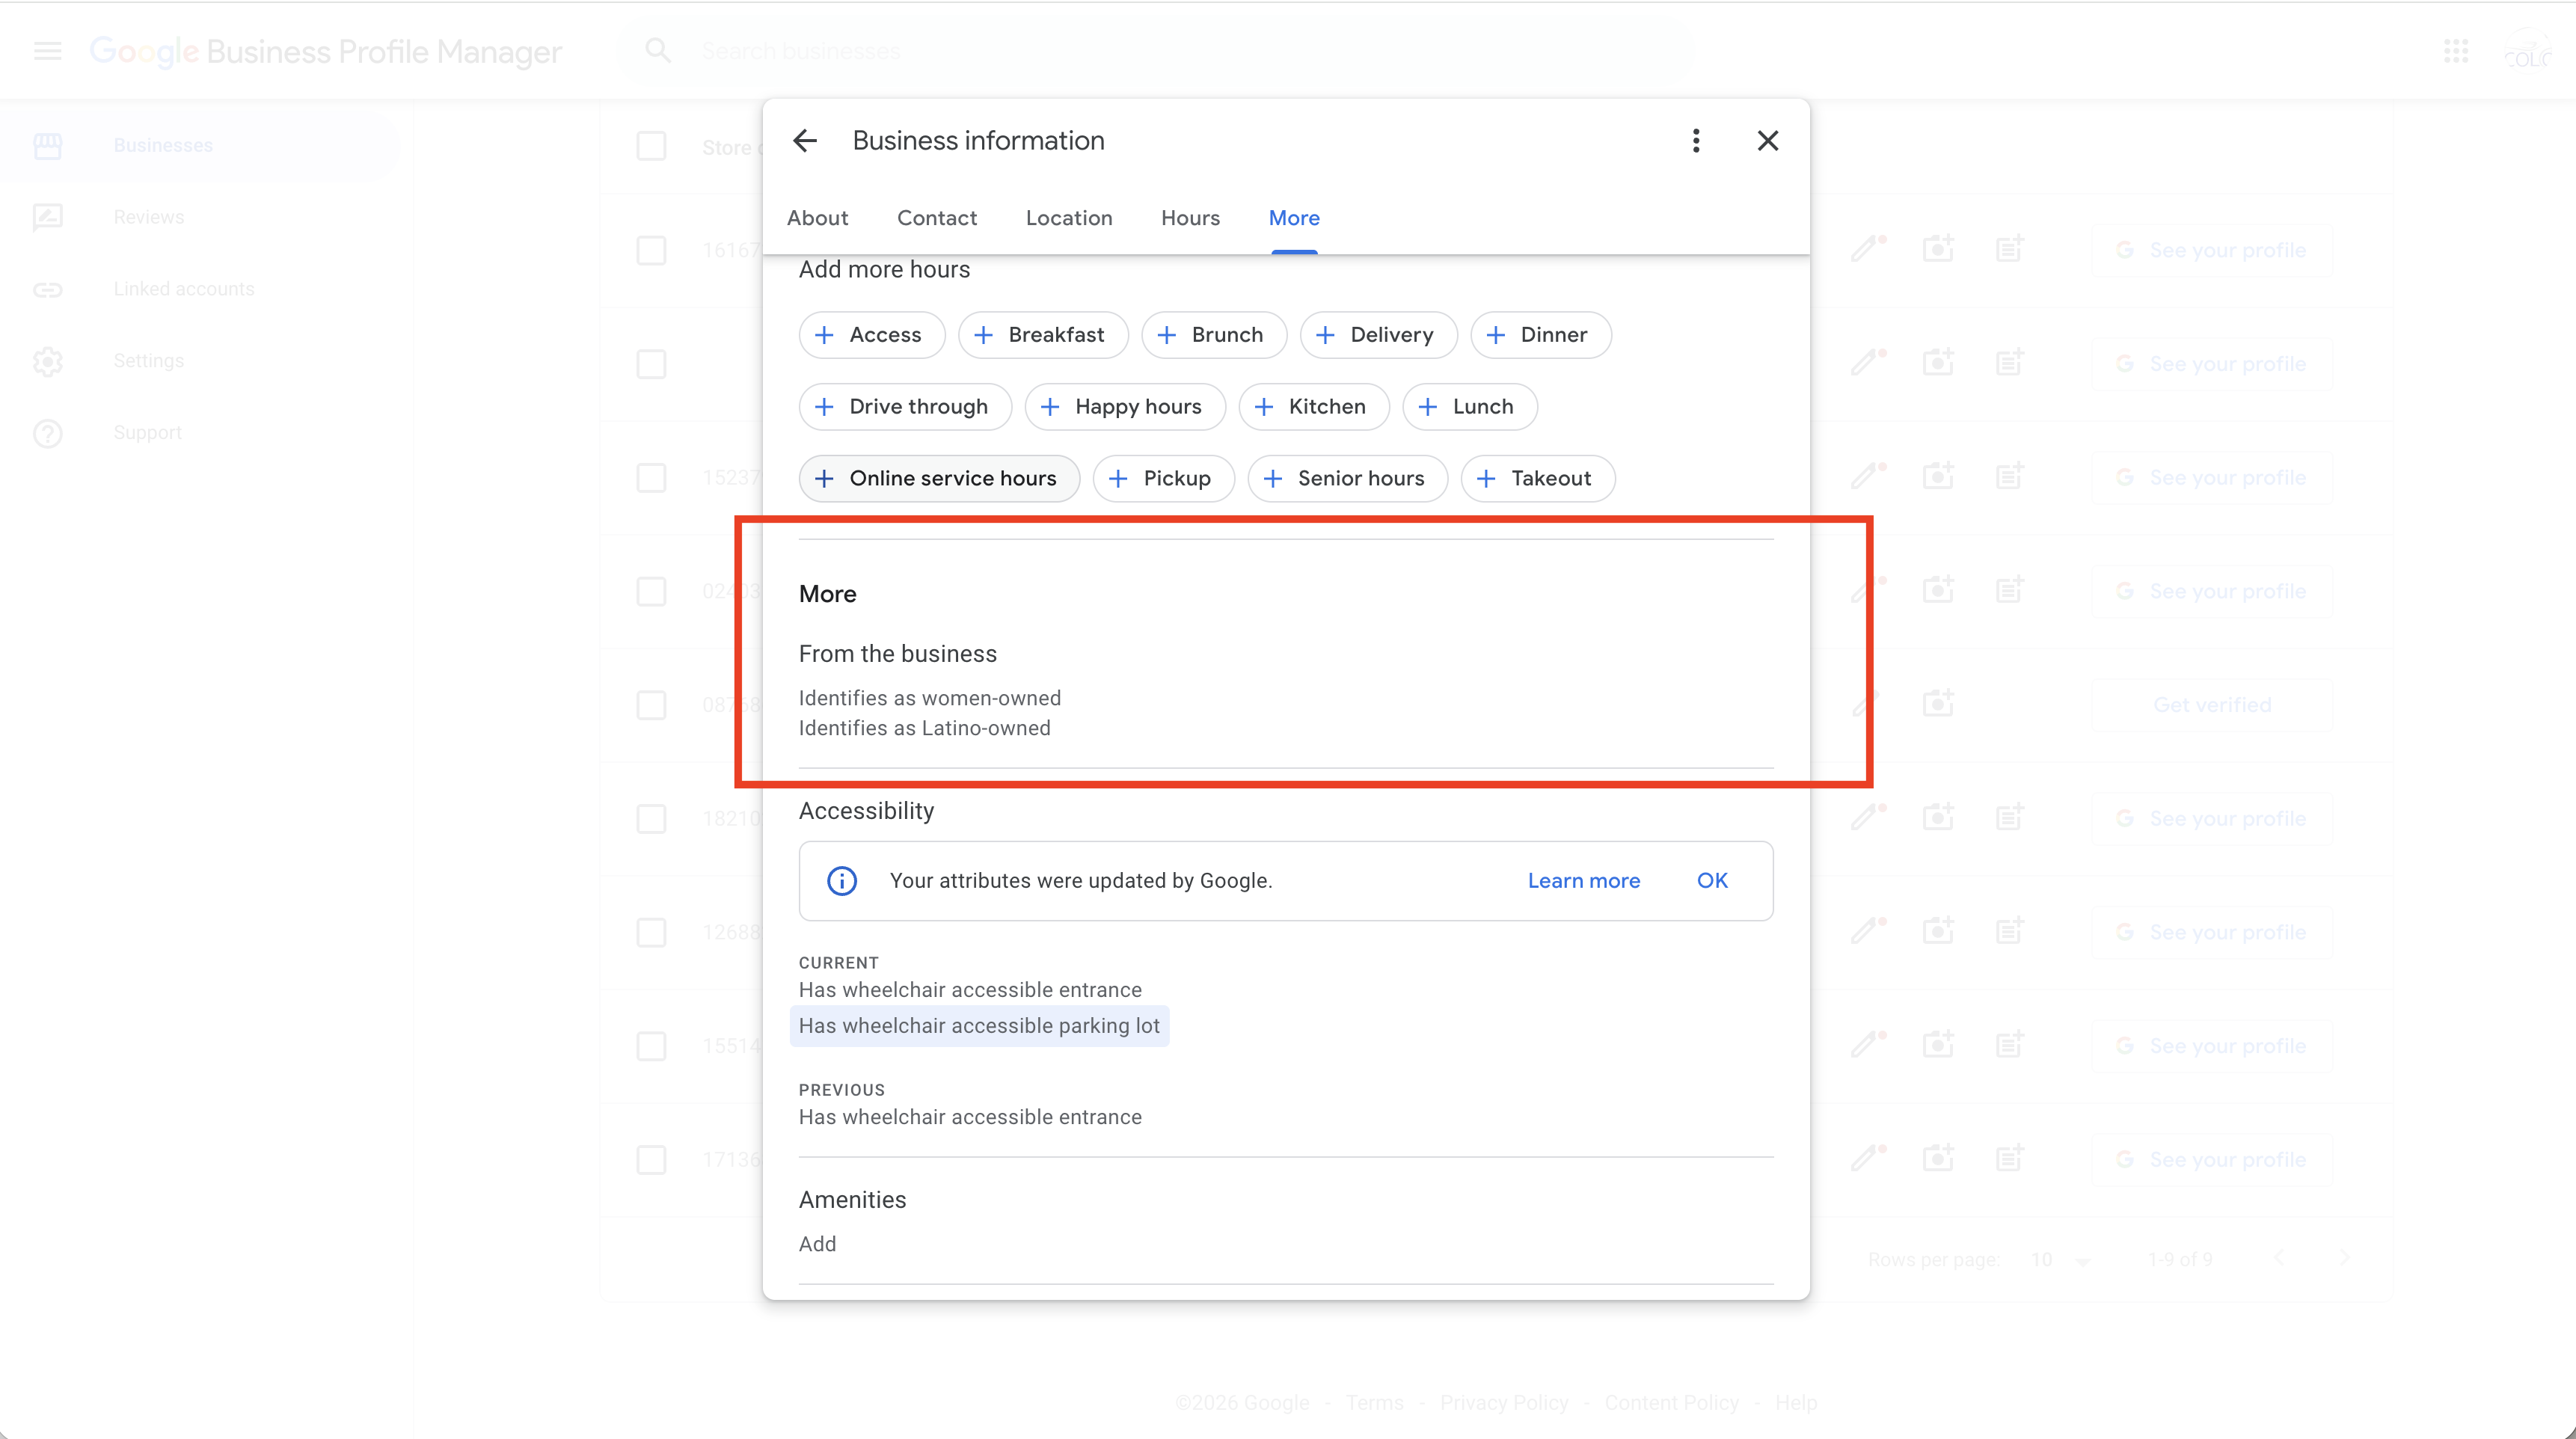The height and width of the screenshot is (1439, 2576).
Task: Click the edit pencil for store 16167
Action: tap(1866, 249)
